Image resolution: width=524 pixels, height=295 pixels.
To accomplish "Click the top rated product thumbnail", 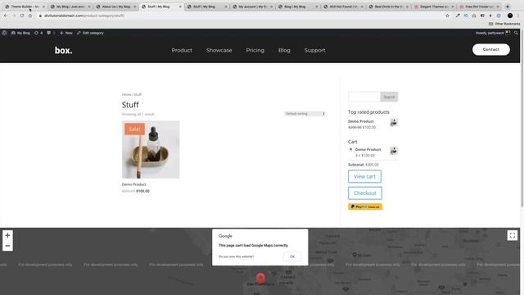I will 394,123.
